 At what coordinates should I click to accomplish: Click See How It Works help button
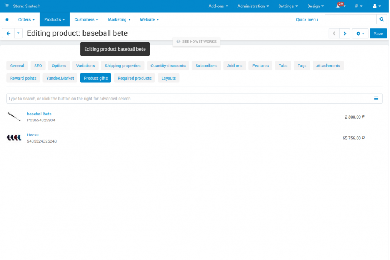tap(196, 42)
